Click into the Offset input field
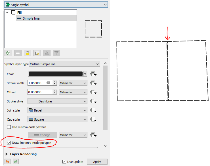Viewport: 210px width, 166px height. [x=40, y=92]
